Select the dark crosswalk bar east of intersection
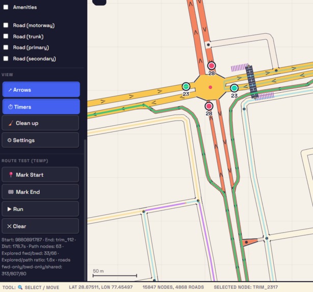The width and height of the screenshot is (313, 292). (x=251, y=82)
